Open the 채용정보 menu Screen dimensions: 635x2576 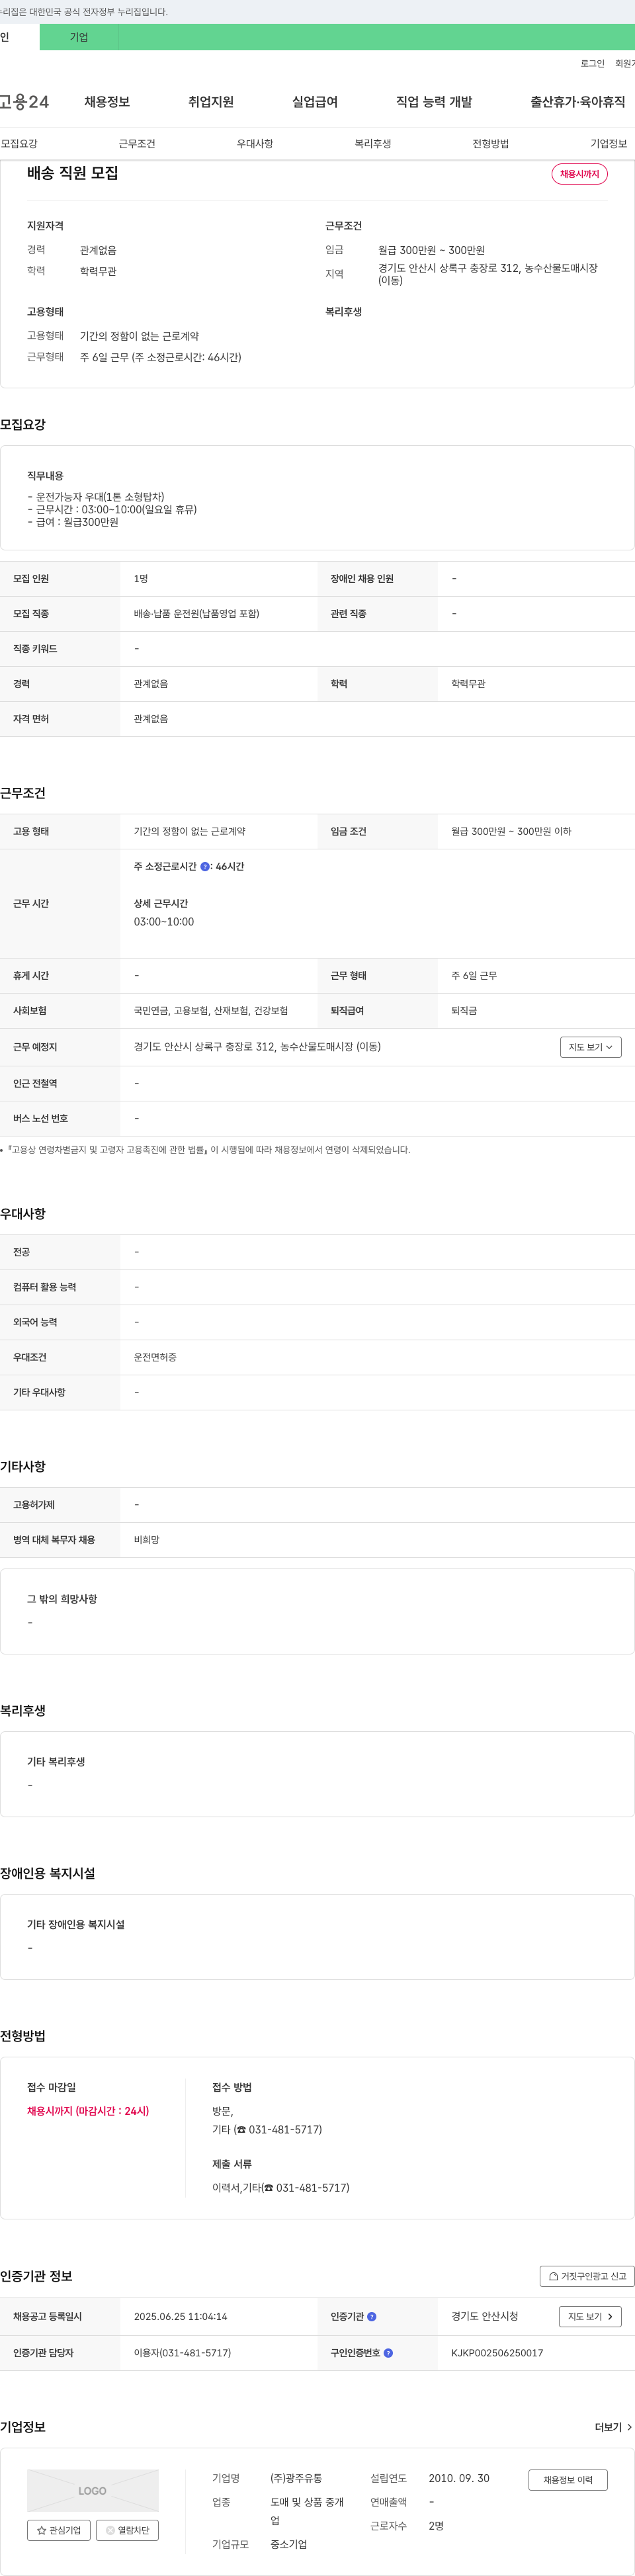pyautogui.click(x=107, y=102)
